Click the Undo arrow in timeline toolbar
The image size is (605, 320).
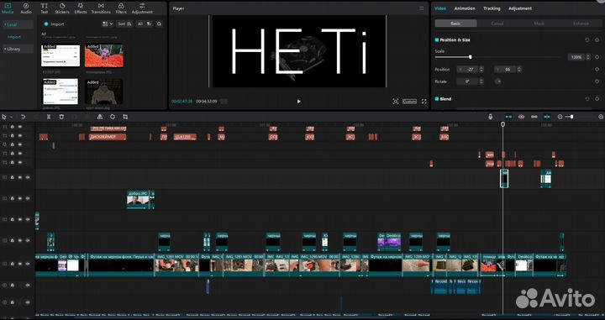click(24, 117)
